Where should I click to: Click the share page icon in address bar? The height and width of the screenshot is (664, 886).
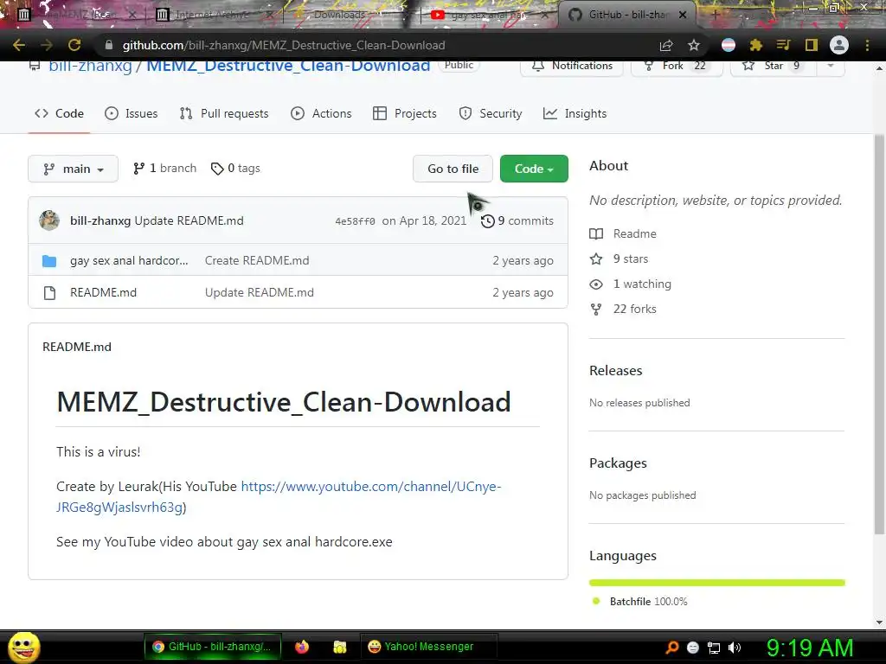(666, 45)
